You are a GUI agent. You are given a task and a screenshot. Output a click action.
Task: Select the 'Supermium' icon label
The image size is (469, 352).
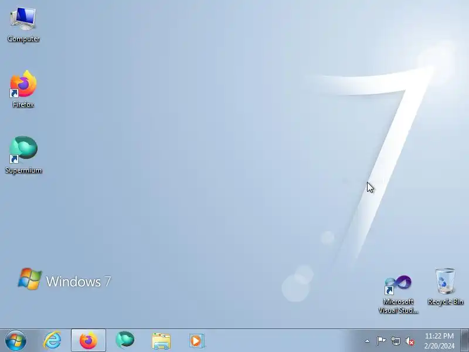(23, 170)
